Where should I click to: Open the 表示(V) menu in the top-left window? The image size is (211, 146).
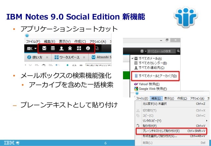(65, 42)
